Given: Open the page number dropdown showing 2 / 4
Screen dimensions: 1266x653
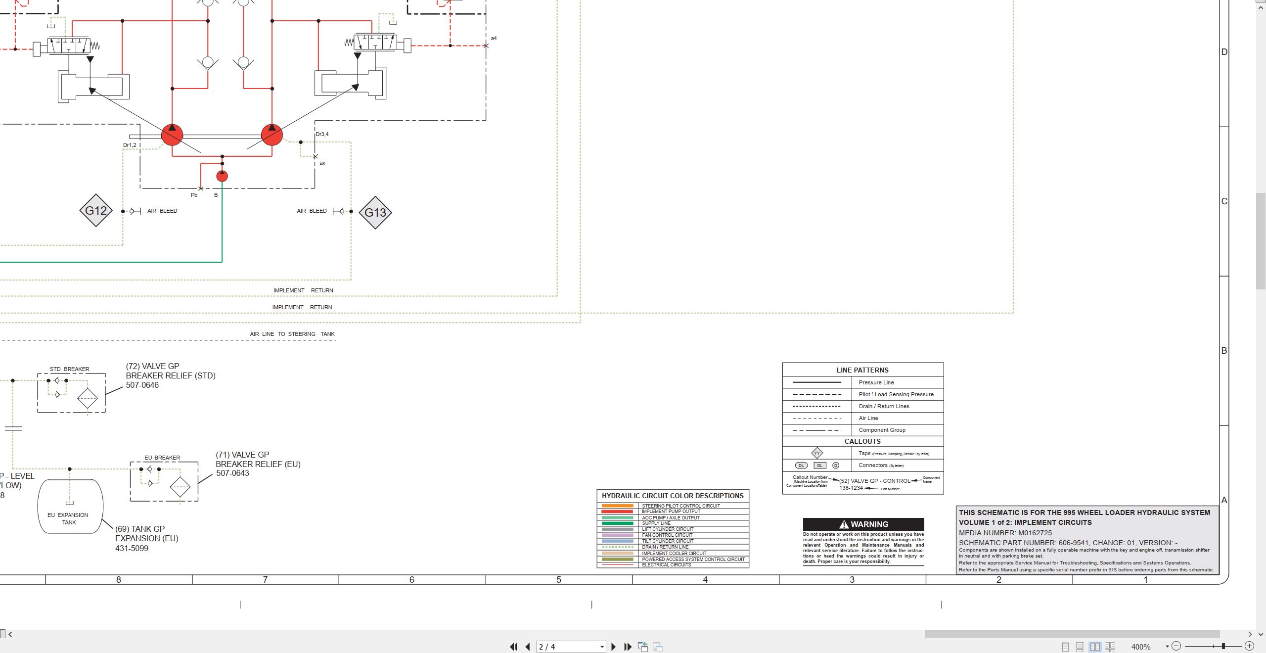Looking at the screenshot, I should (602, 647).
